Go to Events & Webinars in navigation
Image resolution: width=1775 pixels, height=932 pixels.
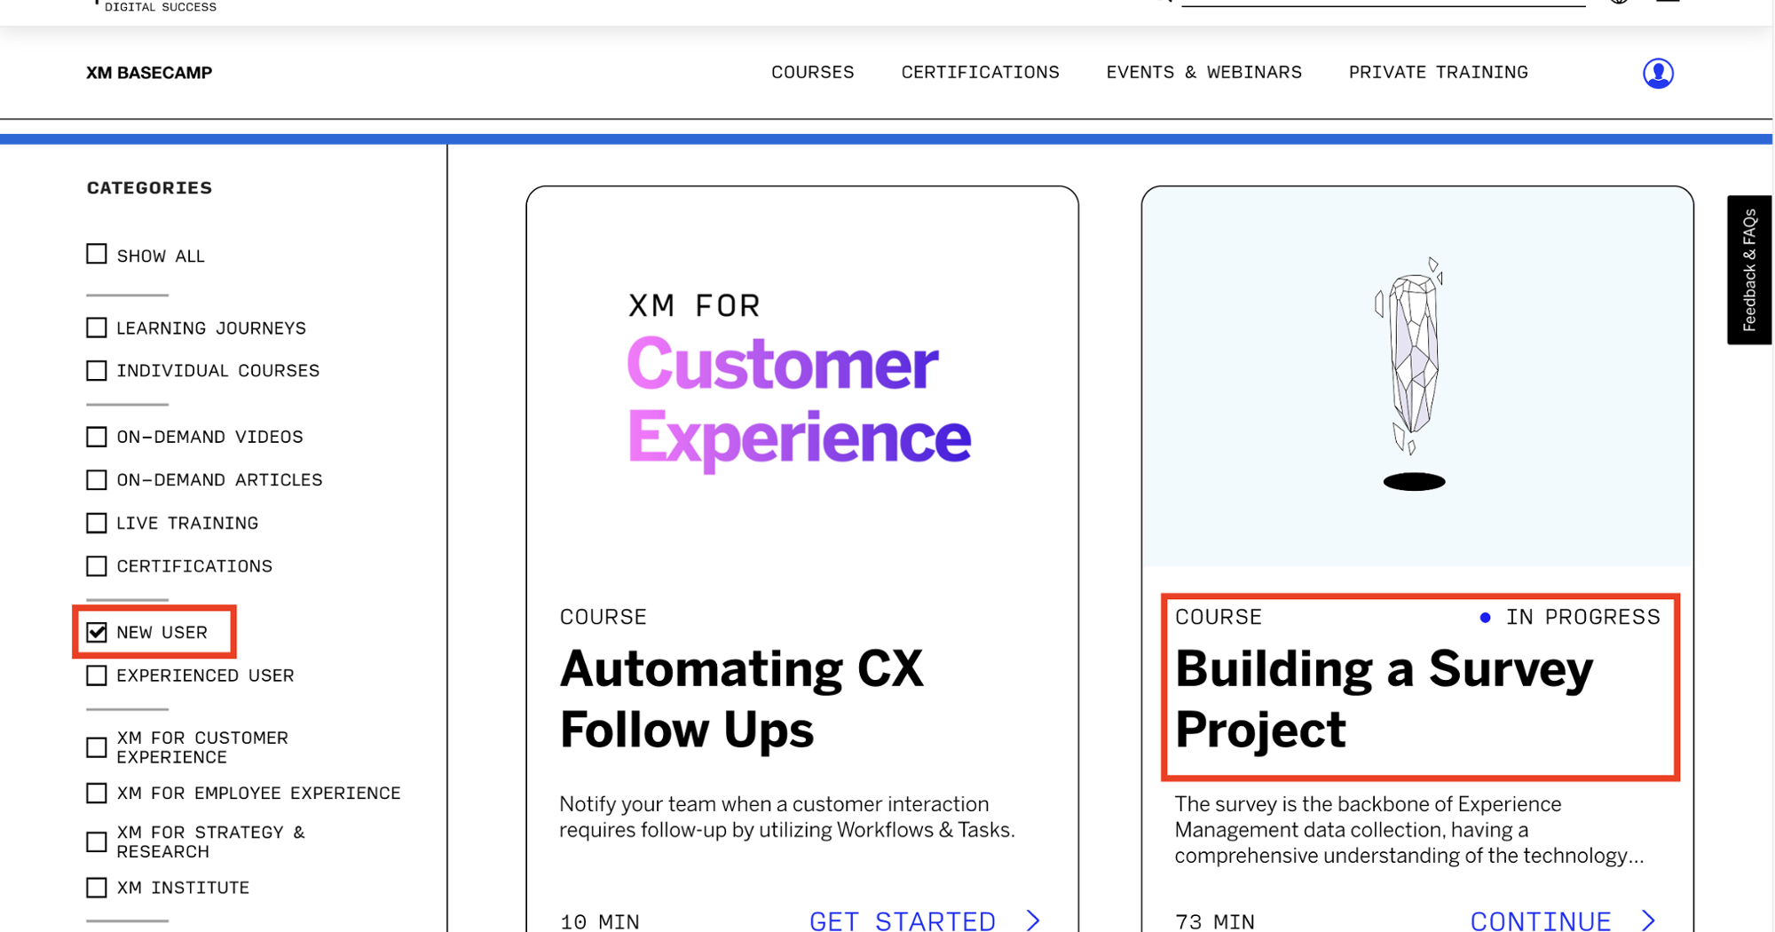tap(1203, 73)
